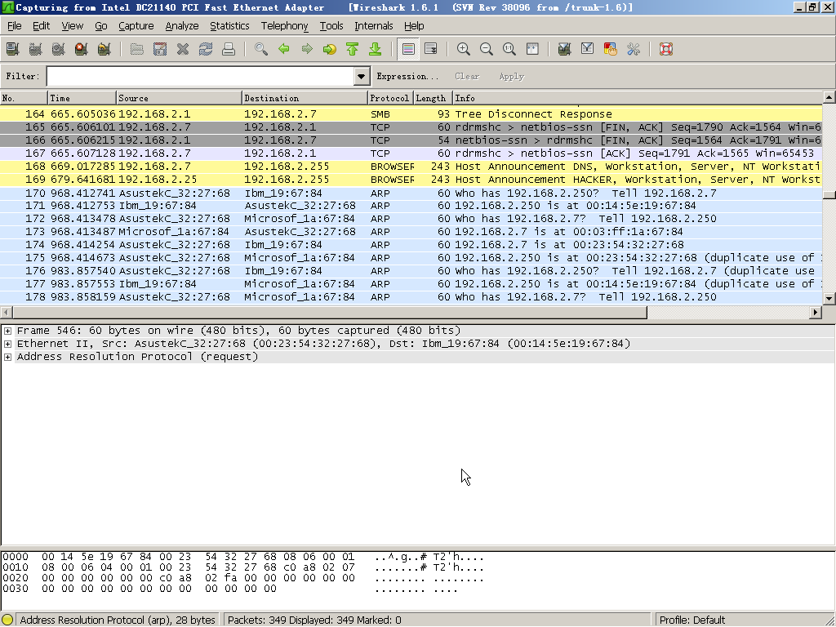Screen dimensions: 836x627
Task: Sort by the Destination column header
Action: point(305,98)
